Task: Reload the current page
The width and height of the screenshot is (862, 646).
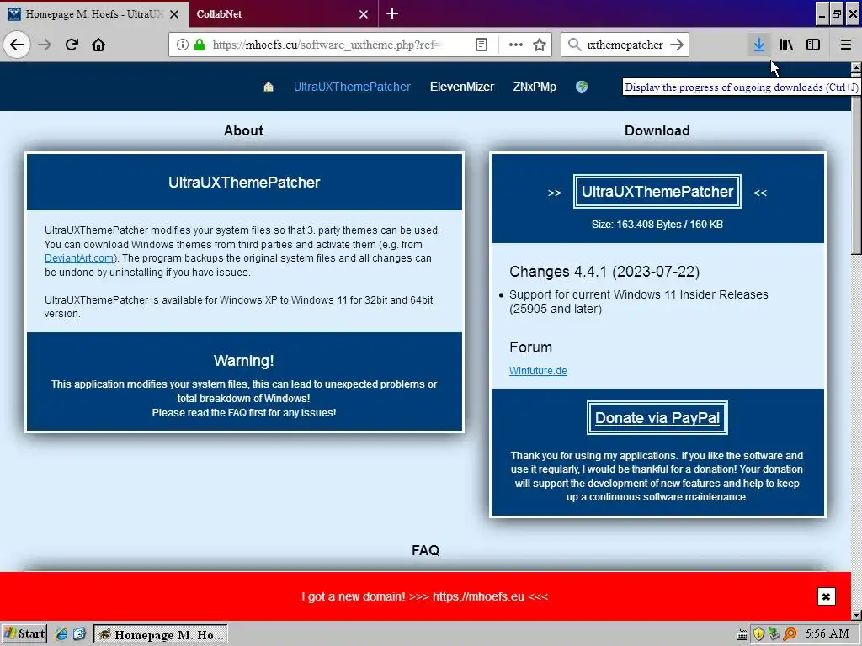Action: pyautogui.click(x=72, y=45)
